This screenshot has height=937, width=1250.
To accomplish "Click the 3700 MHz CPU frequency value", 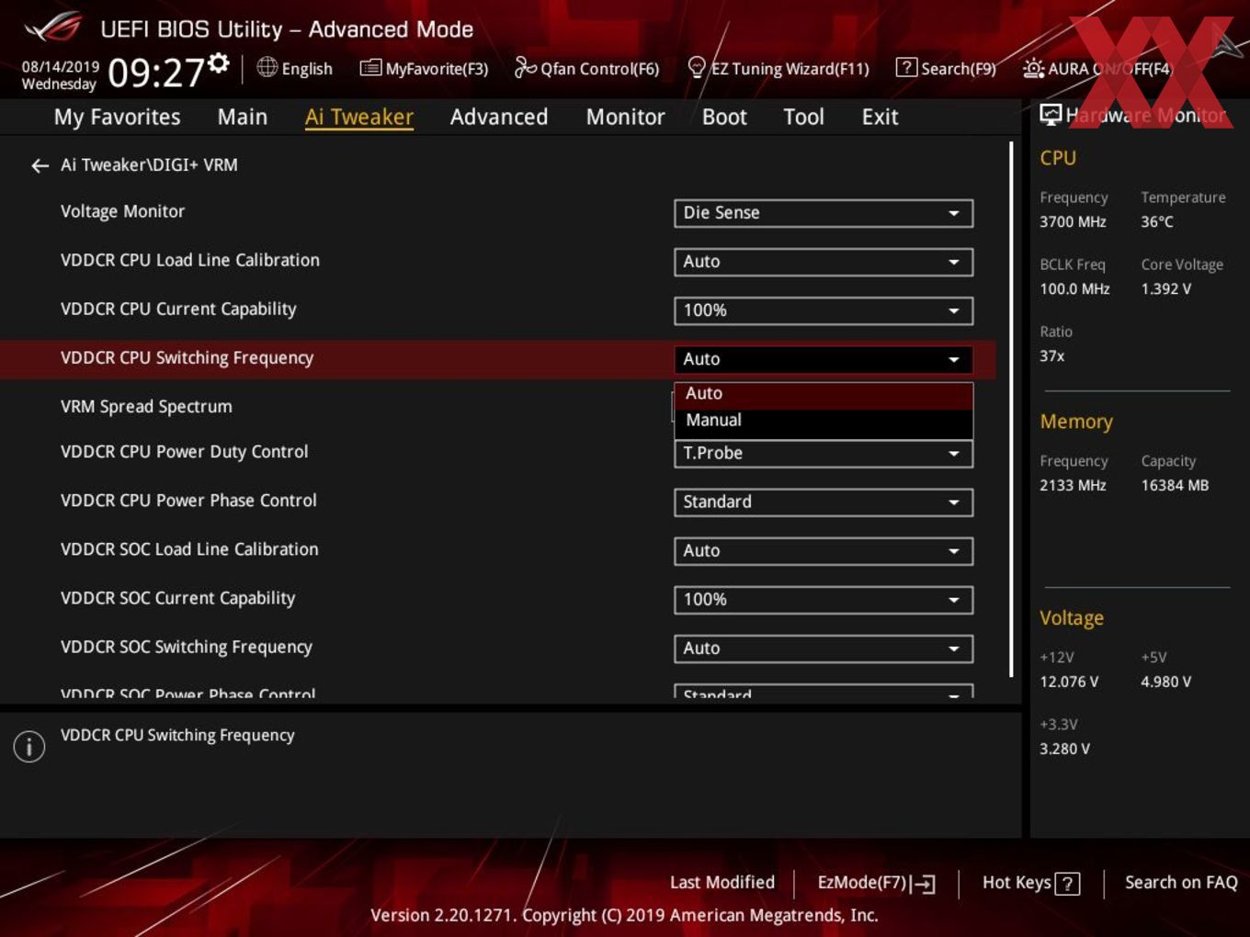I will pyautogui.click(x=1073, y=222).
